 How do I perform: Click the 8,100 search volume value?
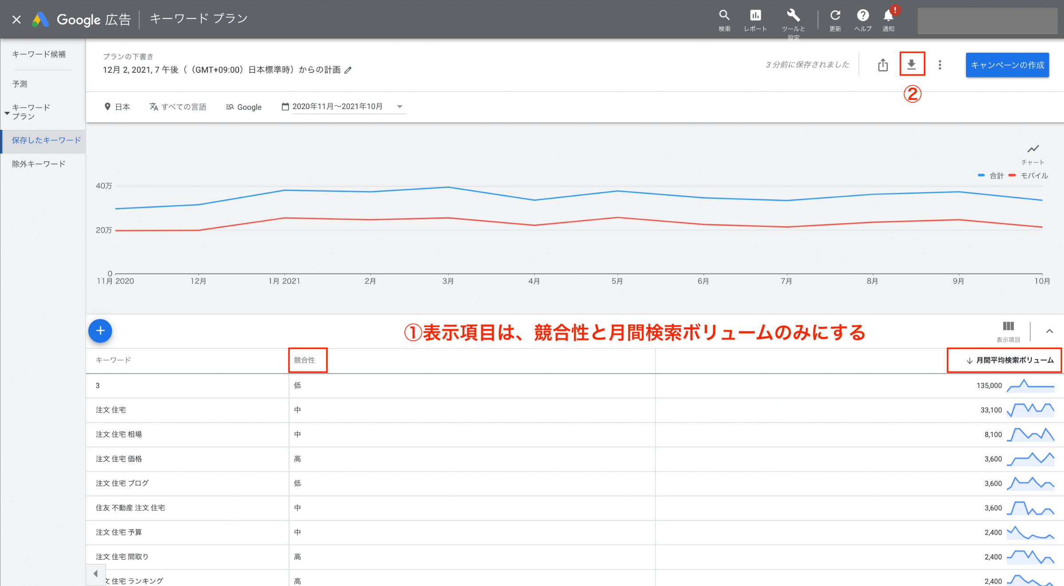[993, 434]
